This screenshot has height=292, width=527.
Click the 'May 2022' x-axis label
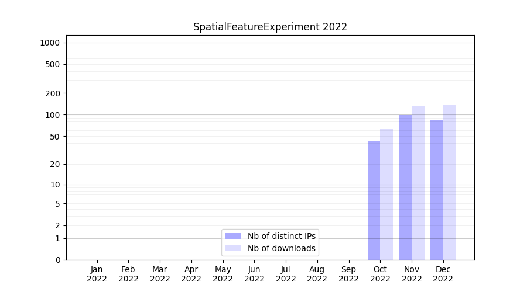point(223,274)
